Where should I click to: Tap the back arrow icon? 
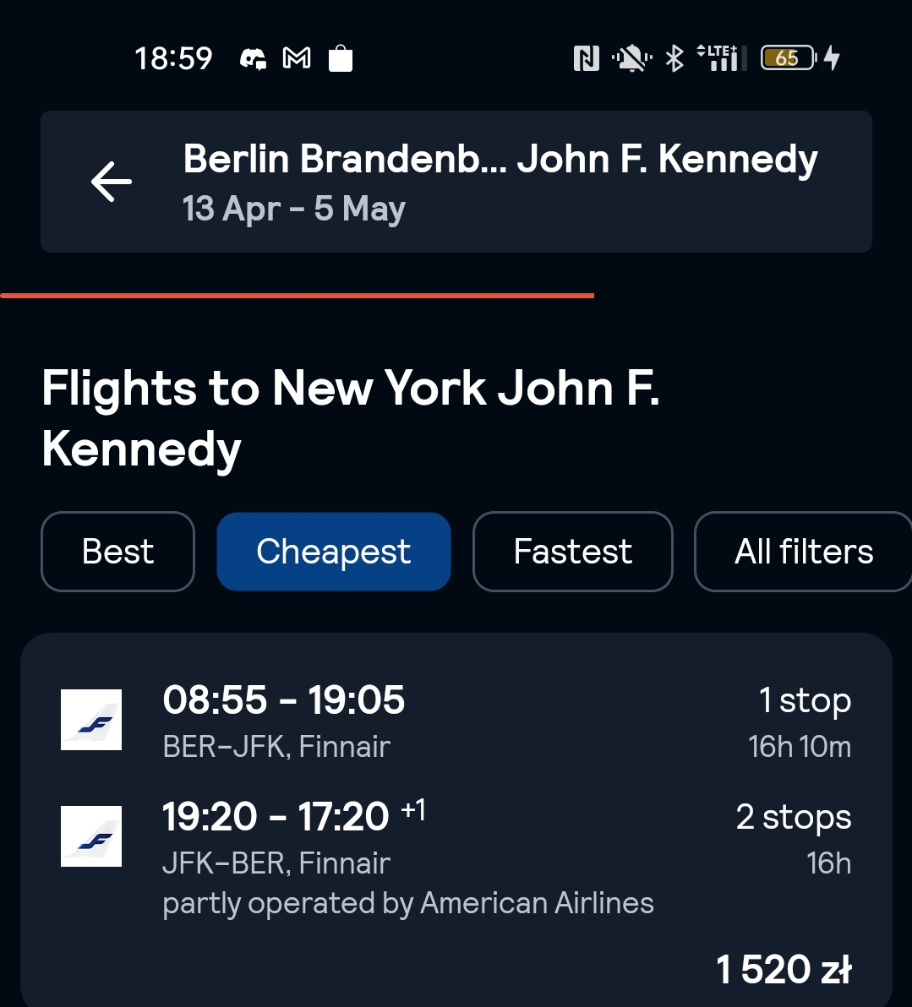(x=112, y=182)
